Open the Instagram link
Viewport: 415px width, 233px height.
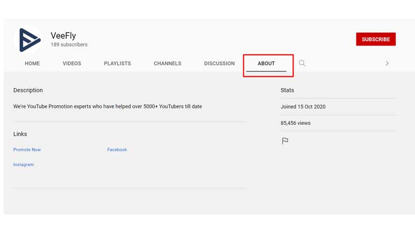click(x=23, y=165)
